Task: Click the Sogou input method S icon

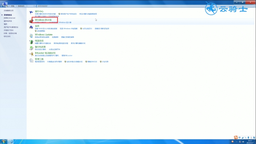Action: pyautogui.click(x=236, y=138)
